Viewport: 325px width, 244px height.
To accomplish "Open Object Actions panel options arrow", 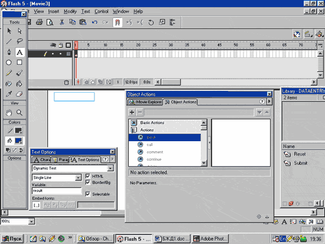I will (x=269, y=102).
